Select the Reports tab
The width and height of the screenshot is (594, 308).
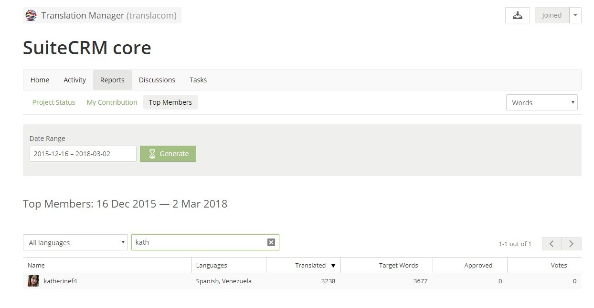(112, 80)
